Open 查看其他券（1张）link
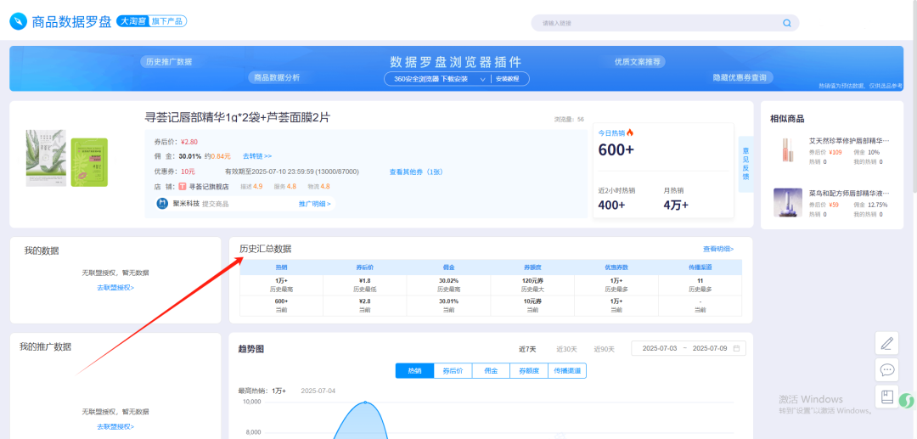The width and height of the screenshot is (917, 439). [418, 172]
